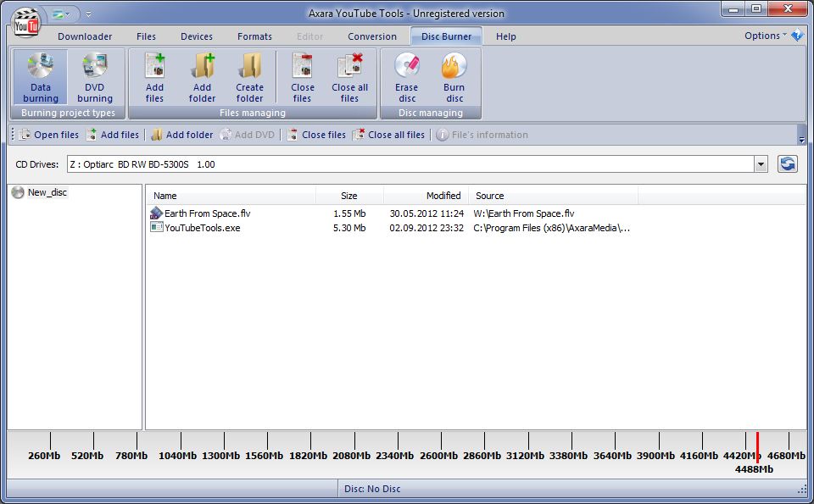The width and height of the screenshot is (814, 504).
Task: Select the Disc Burner tab
Action: pos(447,36)
